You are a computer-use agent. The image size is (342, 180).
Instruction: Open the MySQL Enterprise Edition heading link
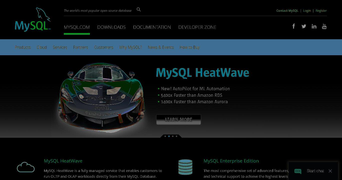coord(231,161)
